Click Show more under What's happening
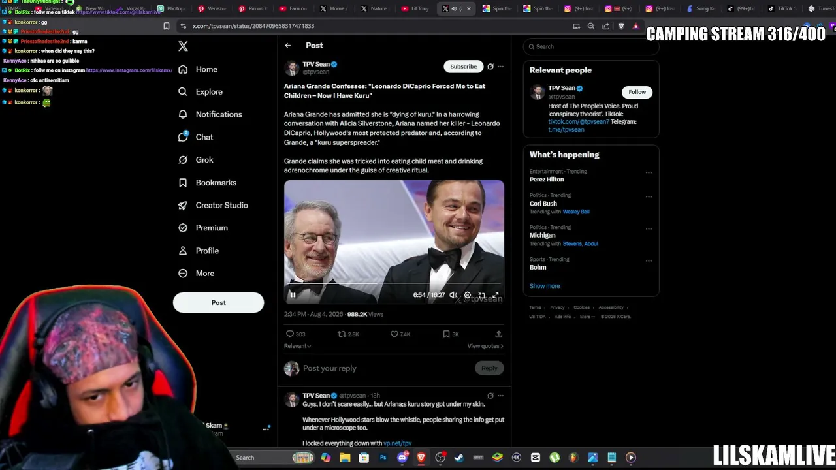The height and width of the screenshot is (470, 836). 545,286
